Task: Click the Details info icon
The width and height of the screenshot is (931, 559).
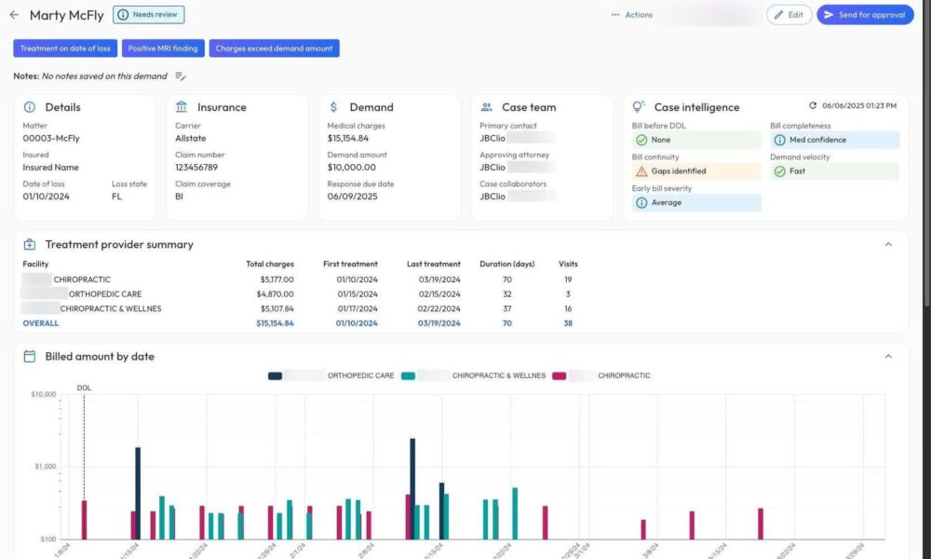Action: [x=30, y=107]
